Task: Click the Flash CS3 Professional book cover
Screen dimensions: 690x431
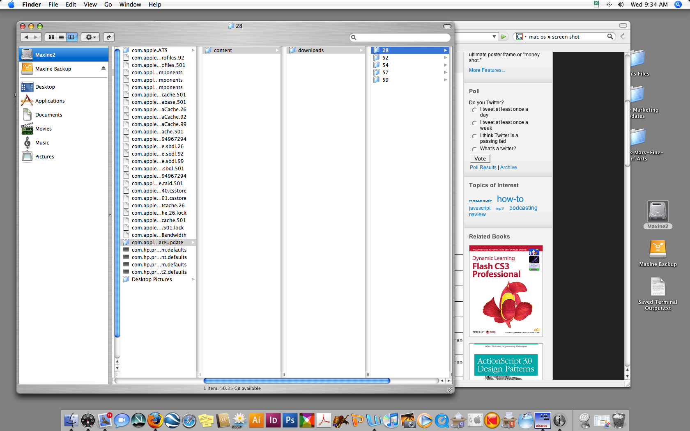Action: [506, 291]
